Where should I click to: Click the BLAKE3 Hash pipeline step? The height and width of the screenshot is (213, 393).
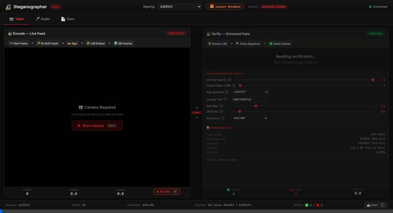47,43
